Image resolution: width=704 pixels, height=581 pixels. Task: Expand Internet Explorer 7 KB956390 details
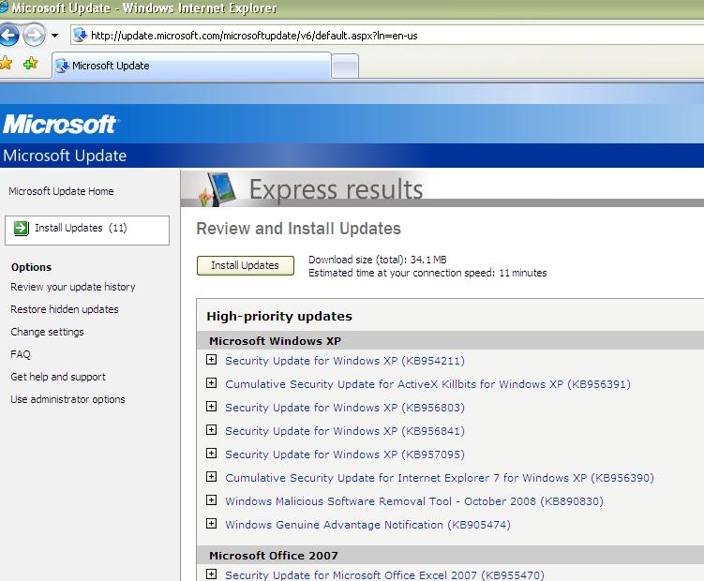tap(211, 476)
